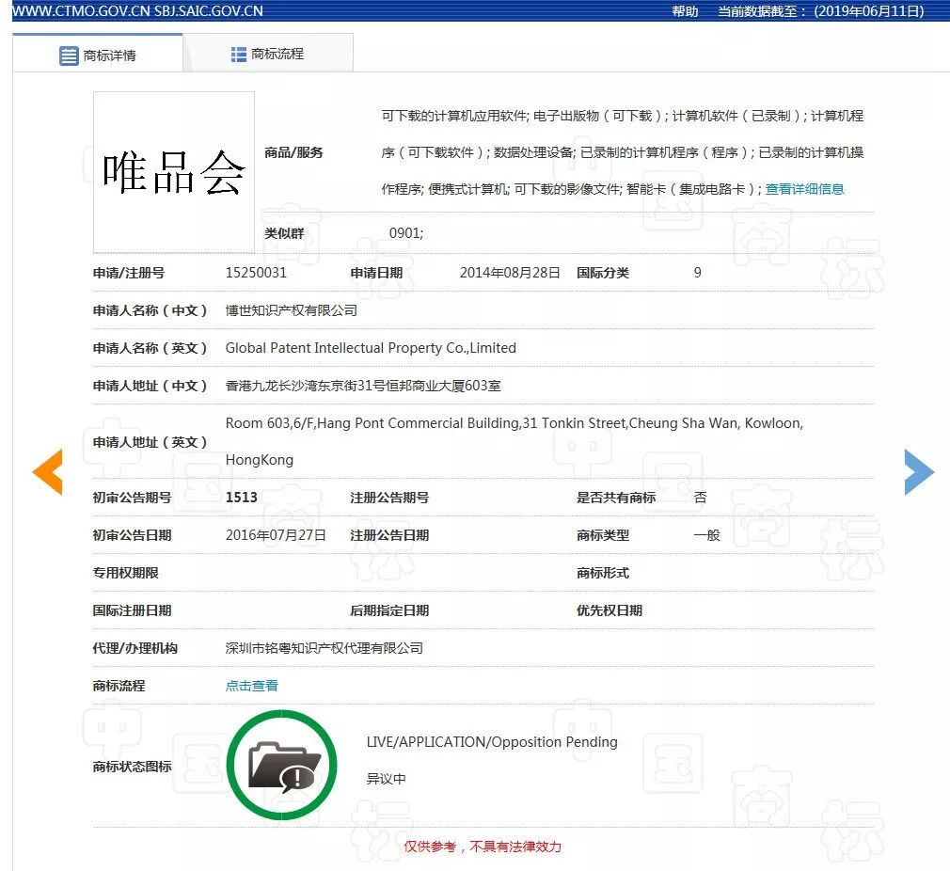This screenshot has width=950, height=871.
Task: Go to previous trademark with orange arrow
Action: pyautogui.click(x=47, y=472)
